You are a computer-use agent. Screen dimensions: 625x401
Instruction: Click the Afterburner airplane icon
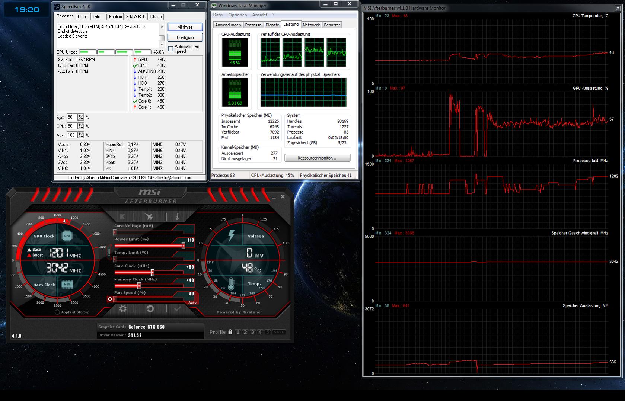pyautogui.click(x=149, y=216)
